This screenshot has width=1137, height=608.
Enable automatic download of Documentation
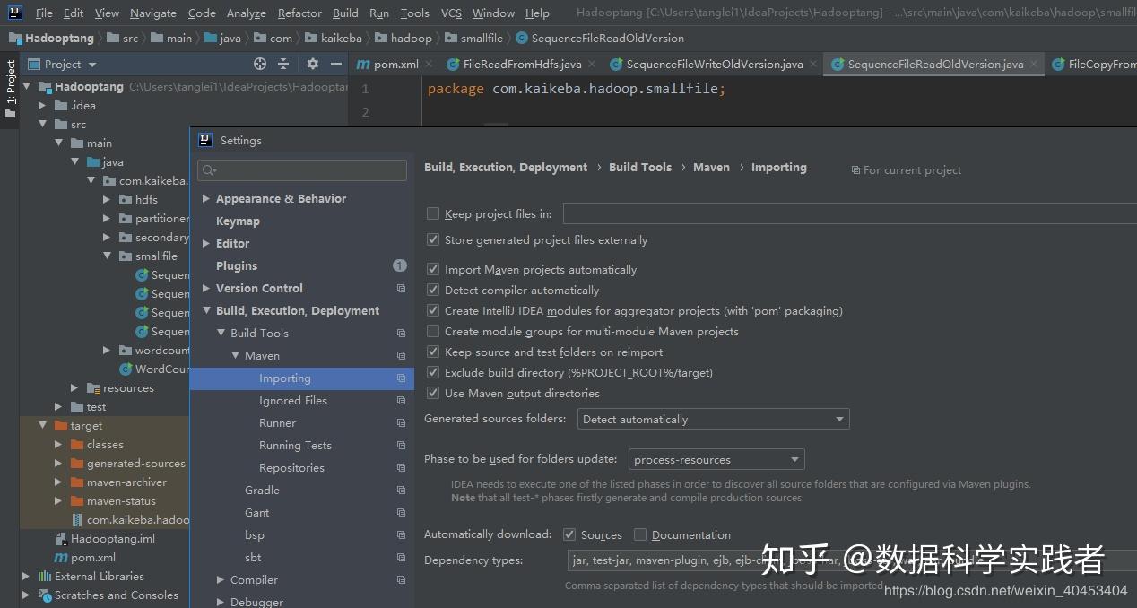(x=640, y=534)
